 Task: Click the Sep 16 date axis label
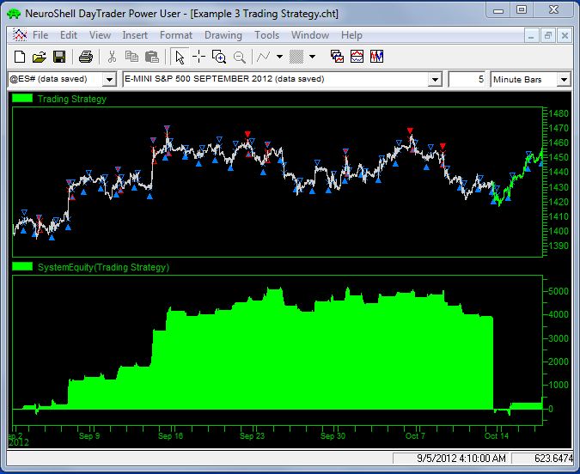tap(170, 436)
